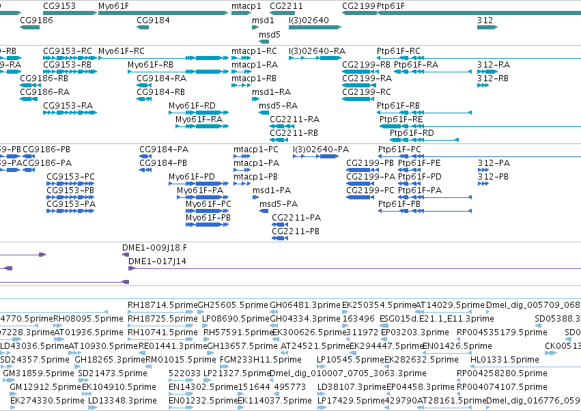Select transcript Myo61F-RD
The width and height of the screenshot is (581, 411).
click(x=199, y=112)
